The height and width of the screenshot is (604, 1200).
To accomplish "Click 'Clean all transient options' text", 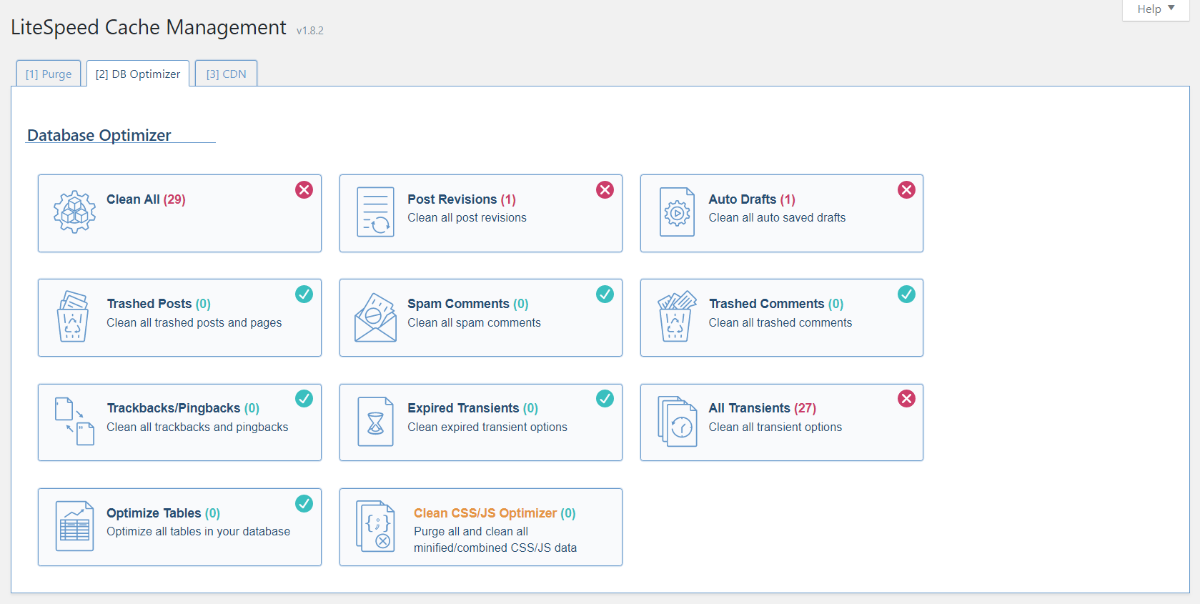I will [x=775, y=427].
